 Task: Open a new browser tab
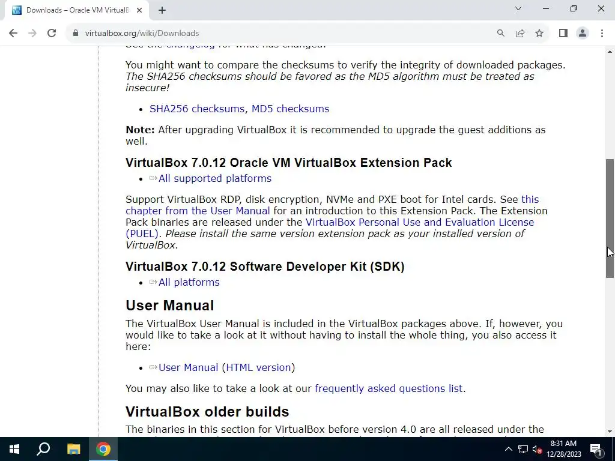coord(162,11)
